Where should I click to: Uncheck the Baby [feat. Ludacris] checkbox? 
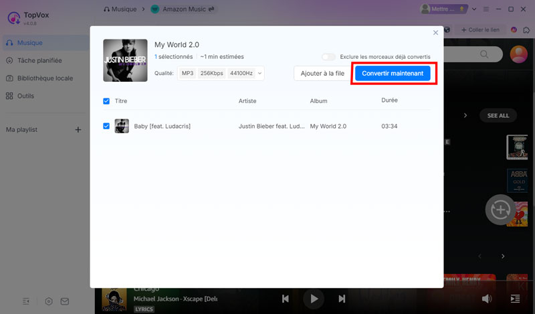coord(106,126)
